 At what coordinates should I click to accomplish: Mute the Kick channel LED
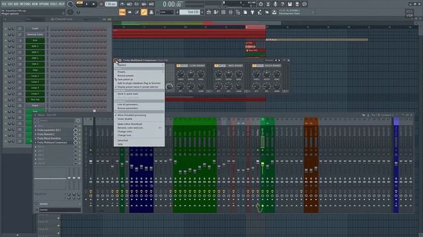click(6, 41)
